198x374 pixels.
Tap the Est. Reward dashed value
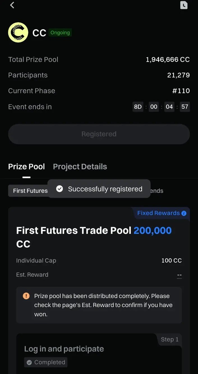[x=179, y=275]
